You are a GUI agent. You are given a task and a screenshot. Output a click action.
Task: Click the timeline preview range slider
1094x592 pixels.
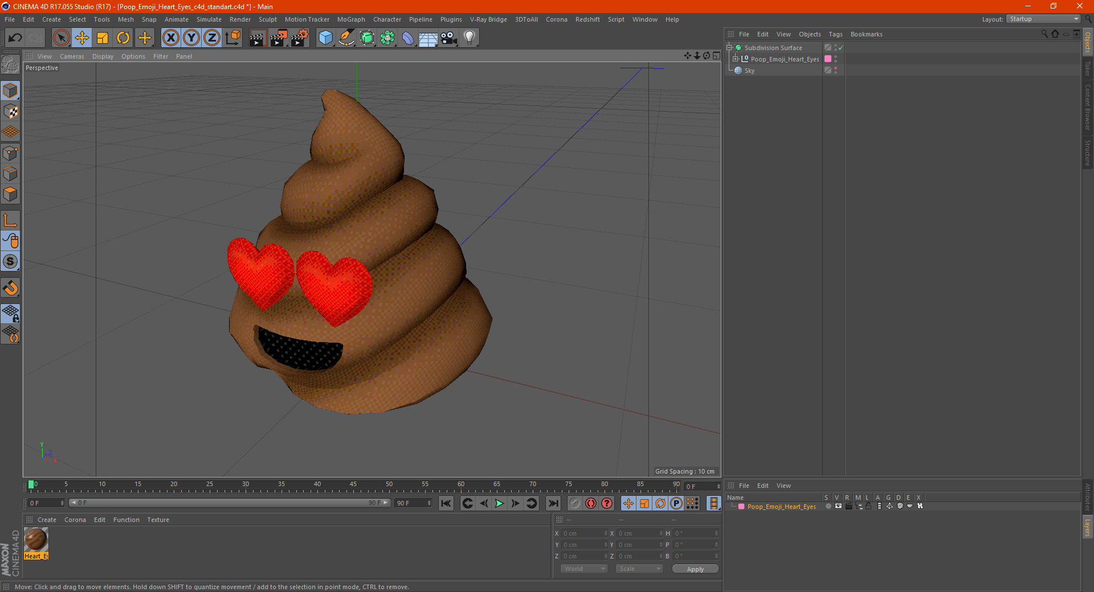point(229,503)
